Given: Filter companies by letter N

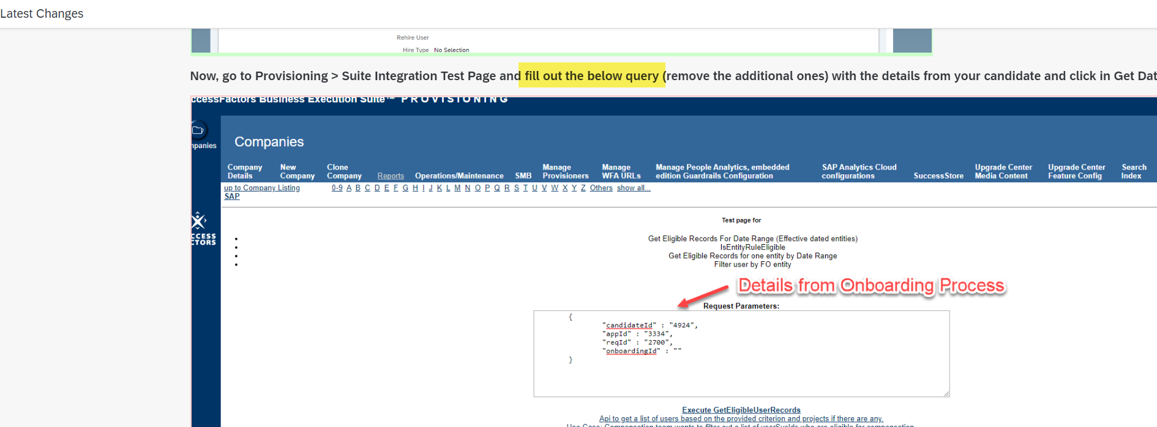Looking at the screenshot, I should coord(468,188).
